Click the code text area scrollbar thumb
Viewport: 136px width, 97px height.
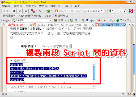(94, 73)
